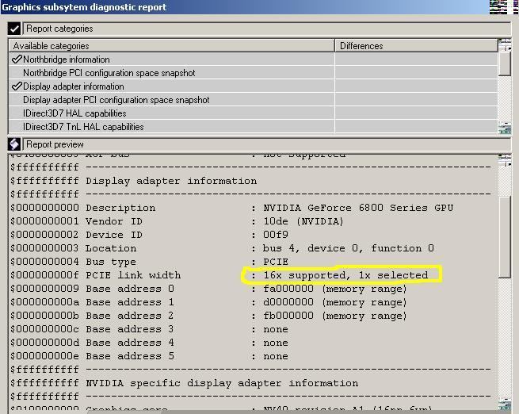Click the Display adapter information heading line
The image size is (519, 414).
click(134, 181)
